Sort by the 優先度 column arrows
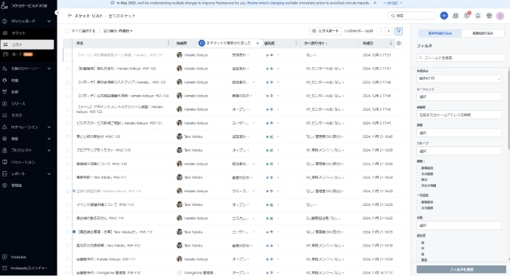 pos(296,43)
